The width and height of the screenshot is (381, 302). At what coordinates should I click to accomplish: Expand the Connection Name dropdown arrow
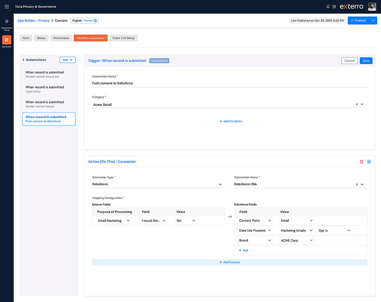[362, 184]
